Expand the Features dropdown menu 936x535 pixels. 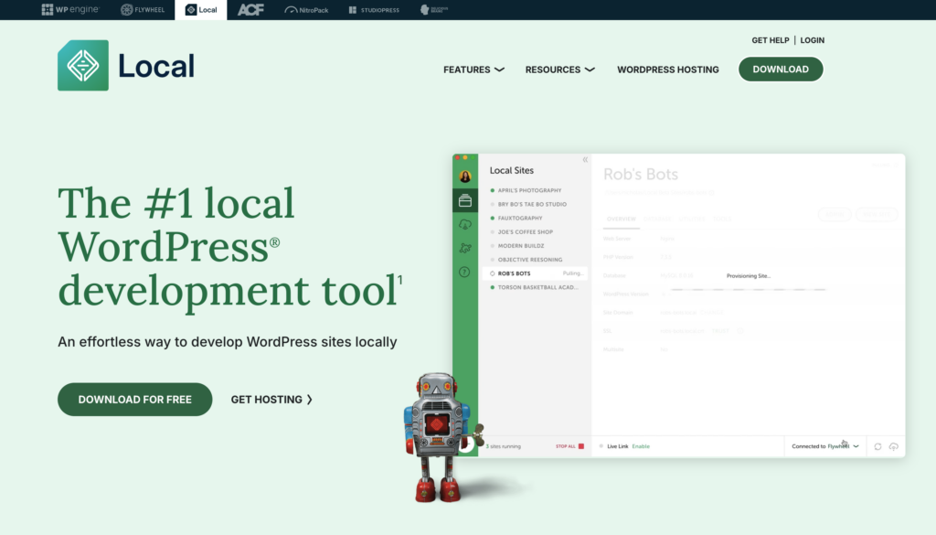[x=473, y=70]
